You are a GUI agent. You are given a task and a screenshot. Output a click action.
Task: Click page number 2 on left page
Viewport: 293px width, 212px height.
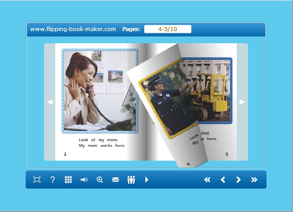65,154
